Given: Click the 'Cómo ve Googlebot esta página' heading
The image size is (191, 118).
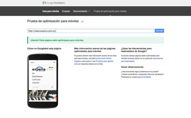Looking at the screenshot, I should click(x=44, y=48).
